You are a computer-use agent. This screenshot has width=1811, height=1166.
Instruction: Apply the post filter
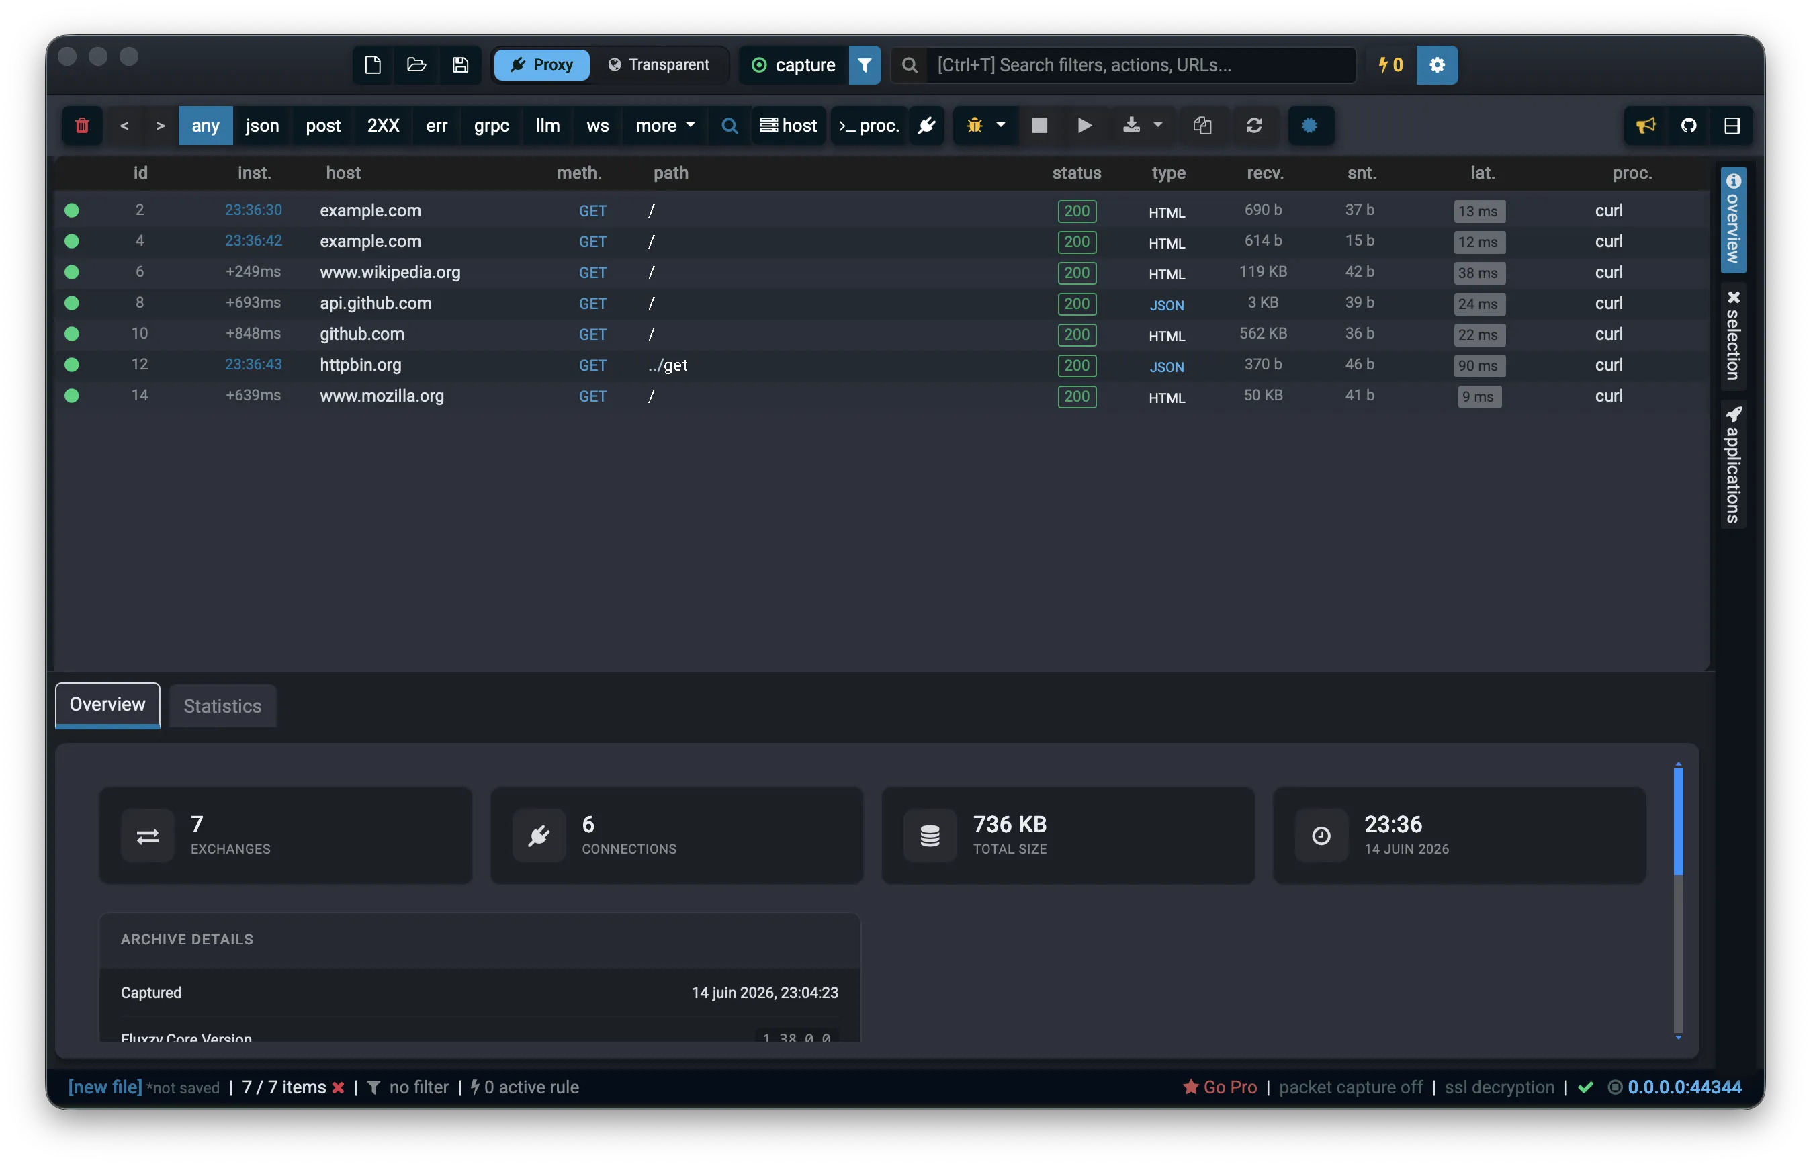point(323,126)
